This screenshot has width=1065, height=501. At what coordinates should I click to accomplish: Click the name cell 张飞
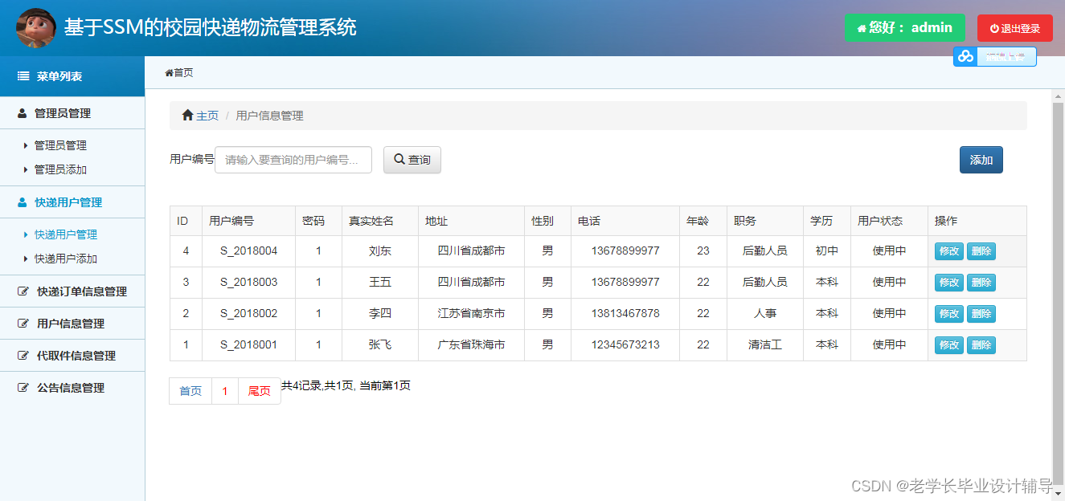(x=380, y=345)
